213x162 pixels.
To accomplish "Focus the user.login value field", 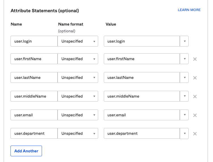I will [x=142, y=41].
